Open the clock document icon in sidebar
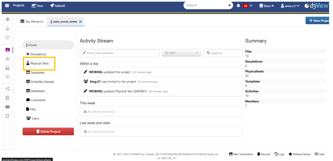Viewport: 333px width, 161px height. point(7,98)
